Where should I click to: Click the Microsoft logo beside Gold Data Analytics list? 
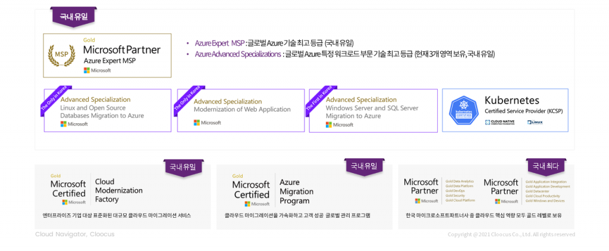point(426,201)
